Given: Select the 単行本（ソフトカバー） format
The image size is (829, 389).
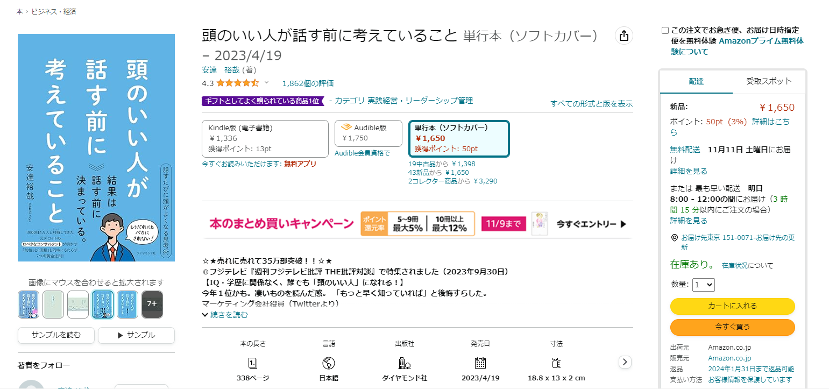Looking at the screenshot, I should click(459, 139).
